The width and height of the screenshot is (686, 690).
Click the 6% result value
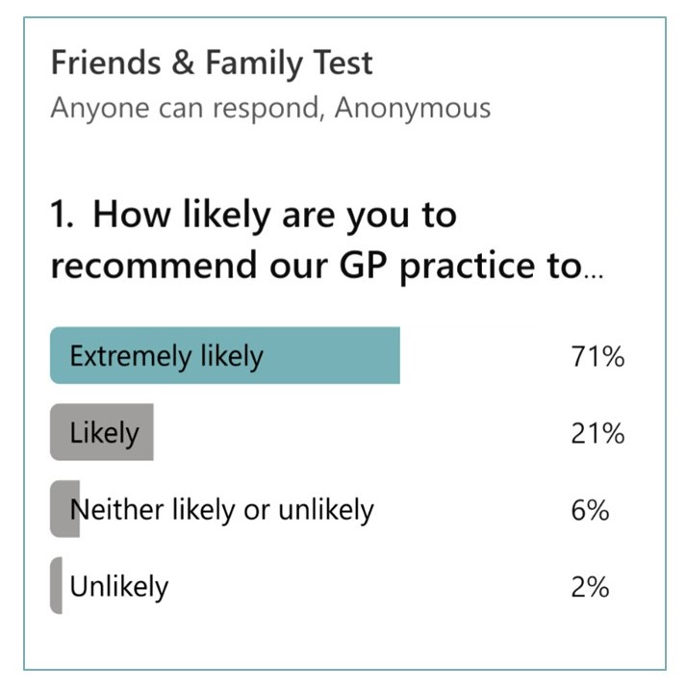click(590, 510)
